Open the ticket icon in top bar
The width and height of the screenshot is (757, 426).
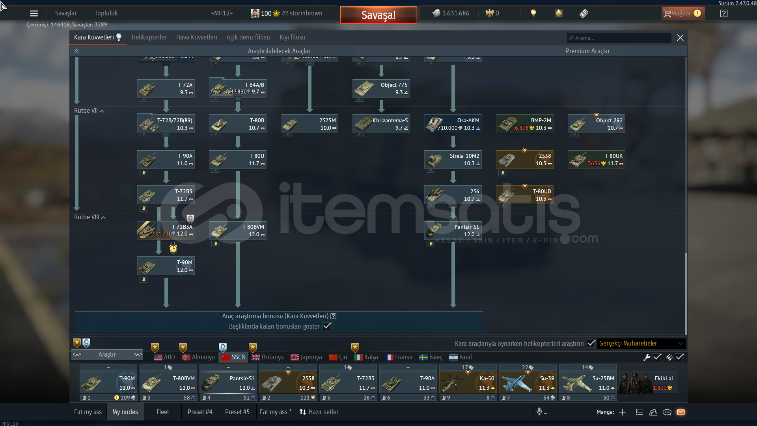(x=584, y=13)
